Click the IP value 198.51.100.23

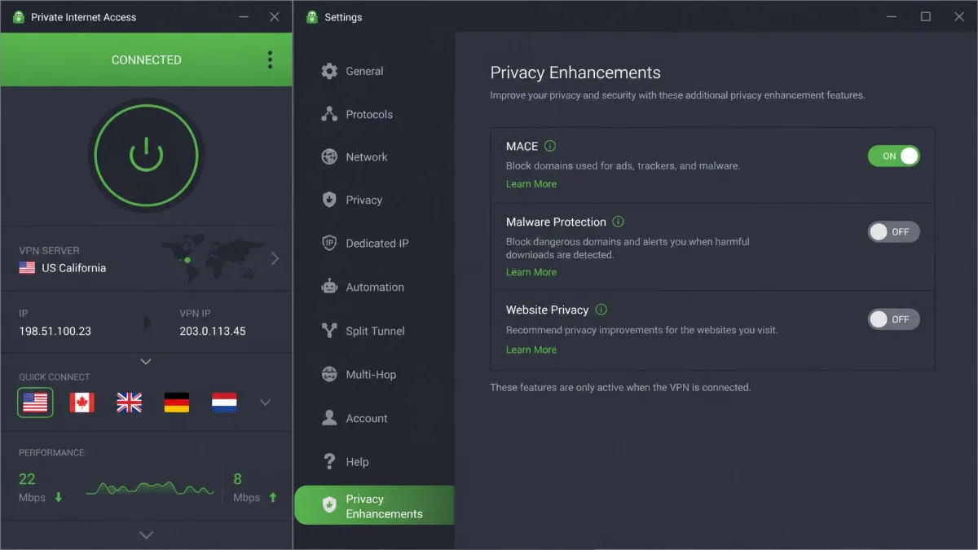[55, 332]
